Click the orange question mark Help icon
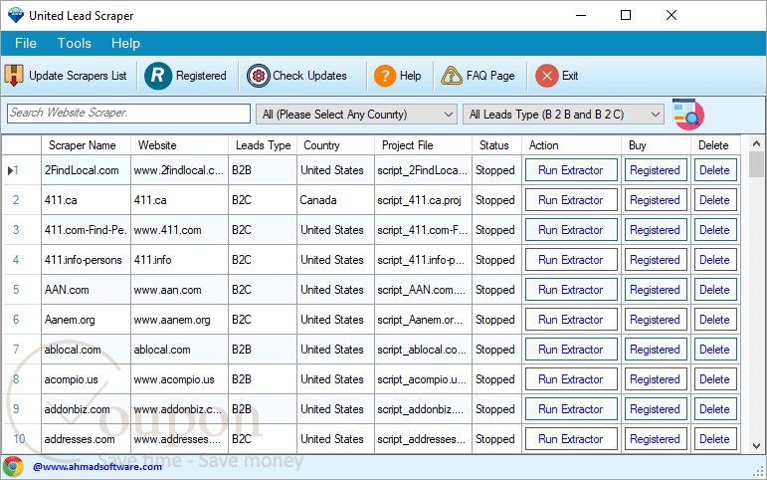The image size is (767, 480). click(x=385, y=76)
